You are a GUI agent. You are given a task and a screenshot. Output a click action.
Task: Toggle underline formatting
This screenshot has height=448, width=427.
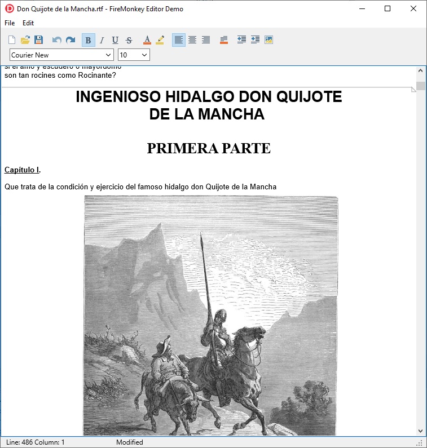[x=115, y=40]
